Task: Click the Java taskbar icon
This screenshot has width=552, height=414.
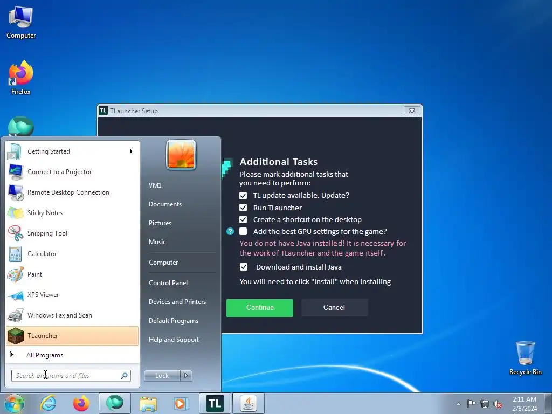Action: pyautogui.click(x=249, y=403)
